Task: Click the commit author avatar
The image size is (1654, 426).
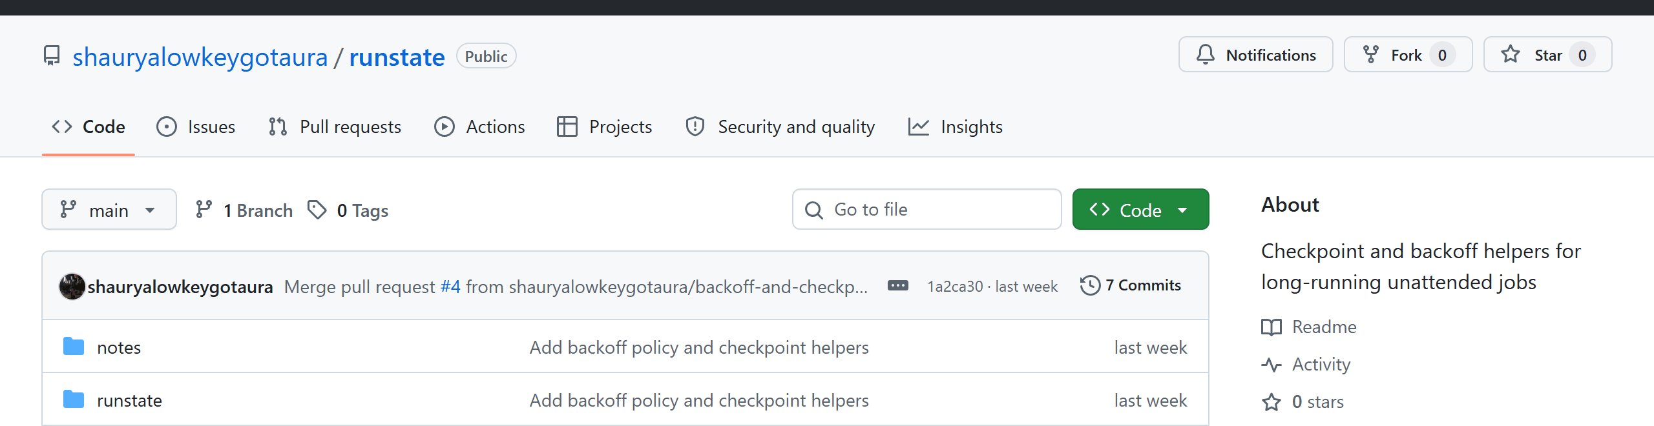Action: point(72,286)
